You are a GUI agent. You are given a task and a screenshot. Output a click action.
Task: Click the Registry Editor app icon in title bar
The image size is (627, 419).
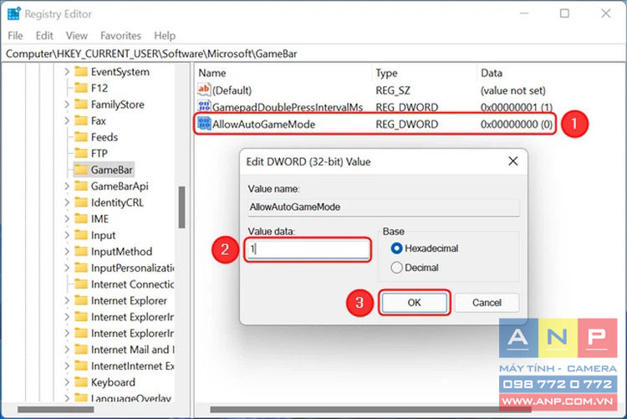pyautogui.click(x=14, y=13)
